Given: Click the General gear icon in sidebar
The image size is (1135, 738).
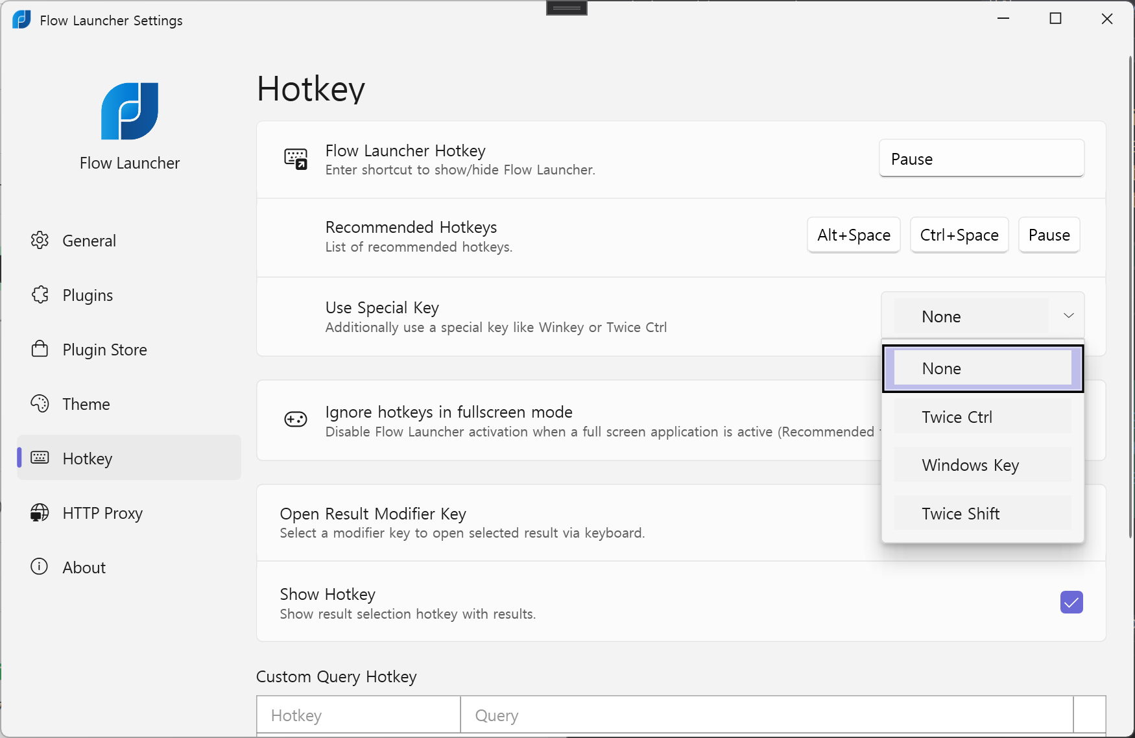Looking at the screenshot, I should (40, 241).
